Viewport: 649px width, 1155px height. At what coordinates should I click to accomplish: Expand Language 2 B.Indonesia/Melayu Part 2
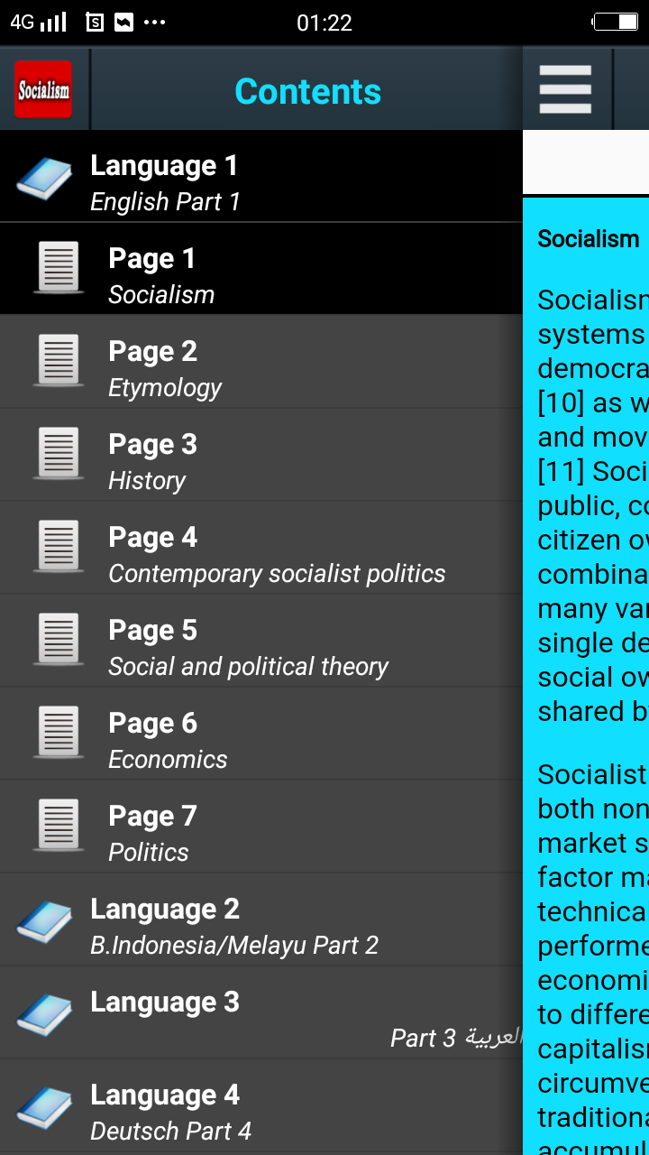(x=261, y=920)
